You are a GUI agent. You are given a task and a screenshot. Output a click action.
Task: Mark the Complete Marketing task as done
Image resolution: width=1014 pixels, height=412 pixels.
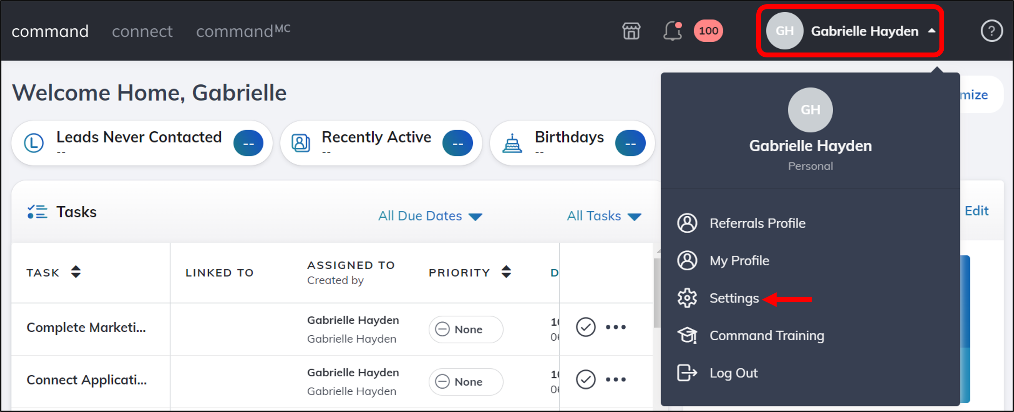coord(585,327)
